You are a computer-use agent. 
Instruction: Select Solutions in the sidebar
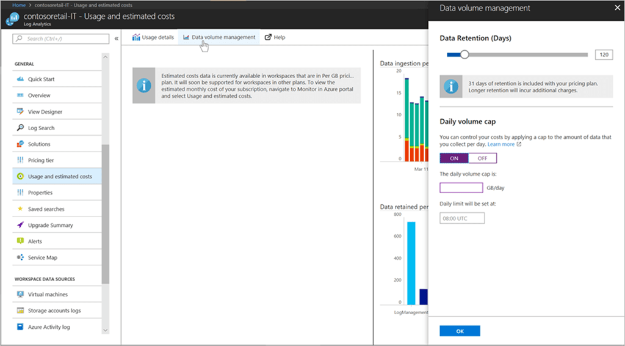[x=57, y=144]
